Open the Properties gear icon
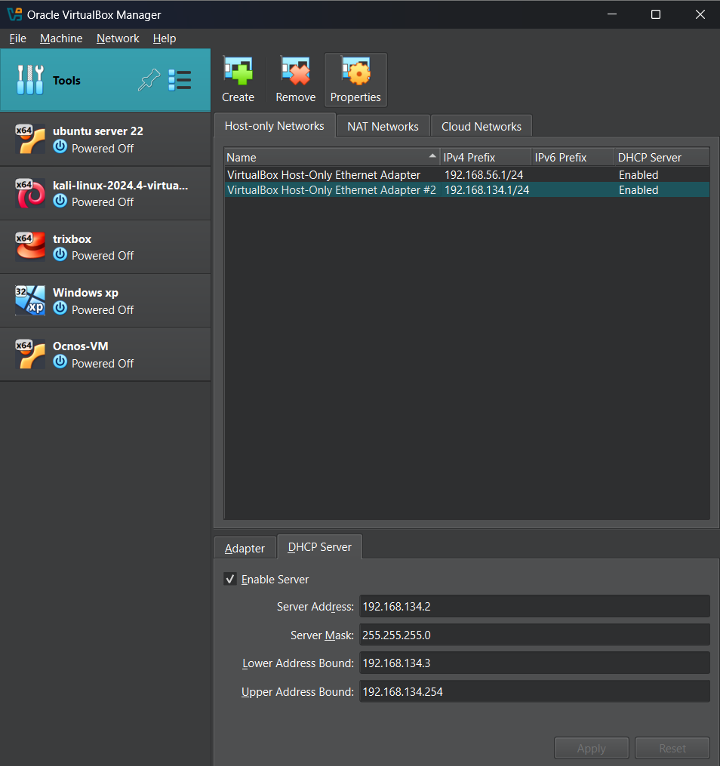This screenshot has width=720, height=766. [x=355, y=72]
